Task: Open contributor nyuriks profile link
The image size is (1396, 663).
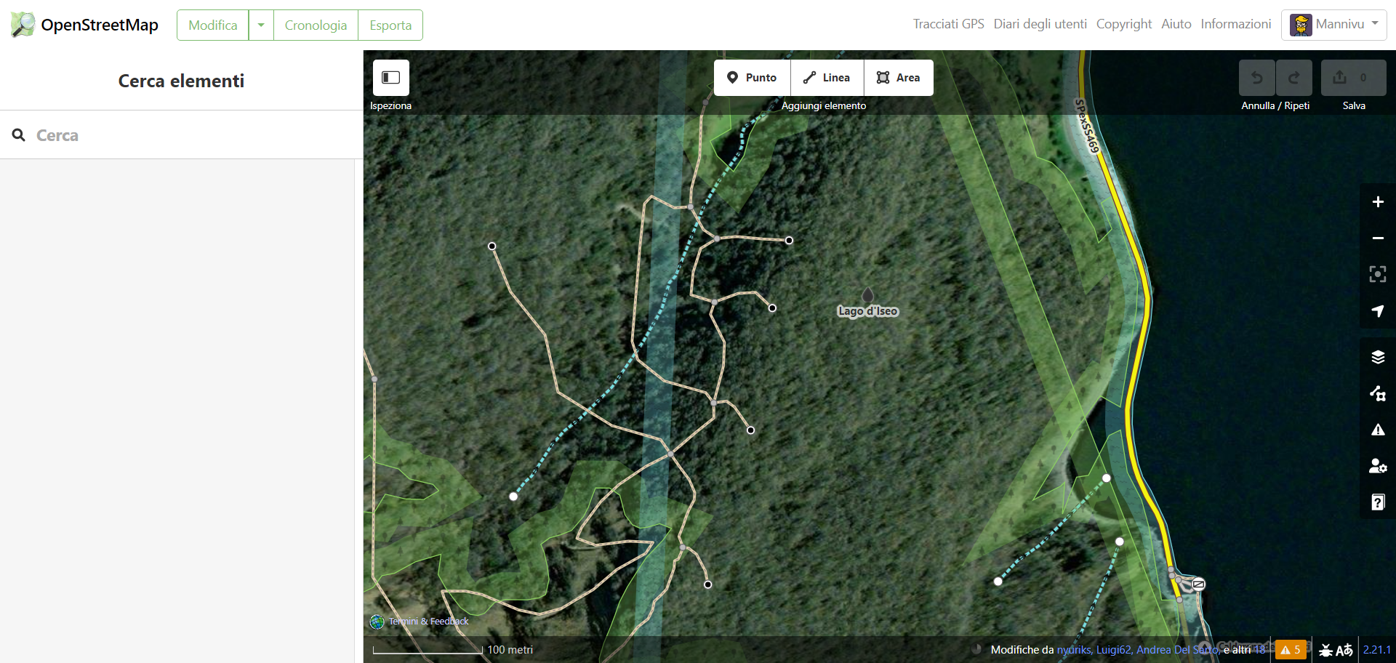Action: tap(1074, 649)
